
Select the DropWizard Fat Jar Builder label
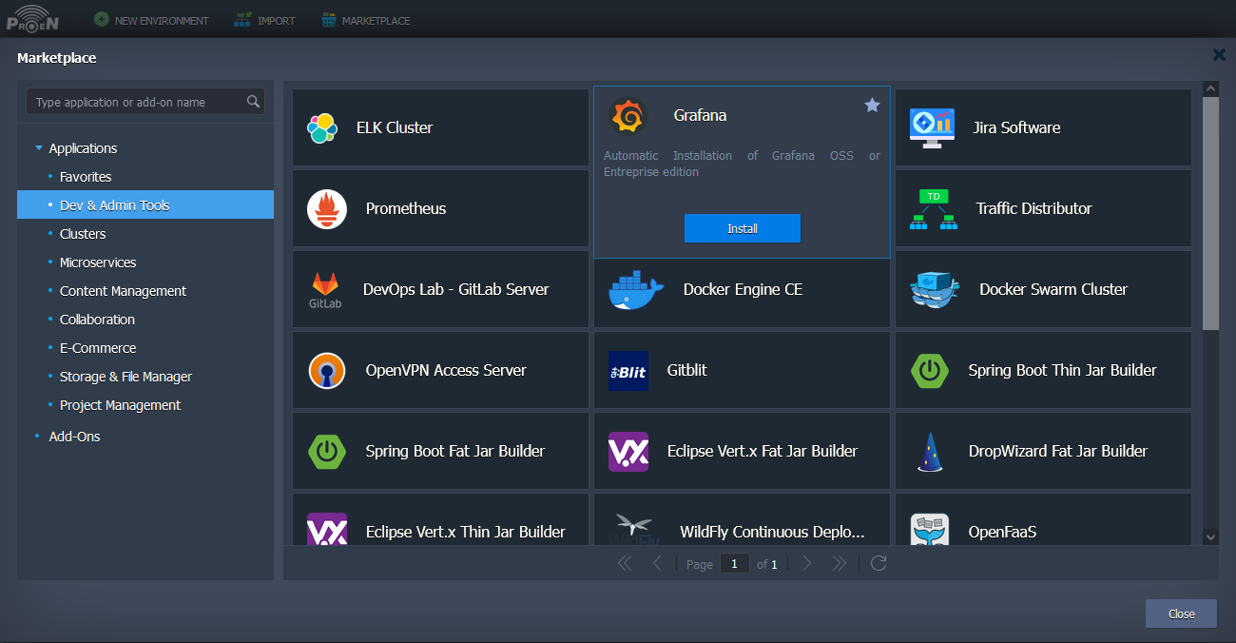coord(1058,451)
